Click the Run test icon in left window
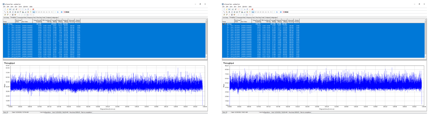The width and height of the screenshot is (434, 116). (16, 9)
